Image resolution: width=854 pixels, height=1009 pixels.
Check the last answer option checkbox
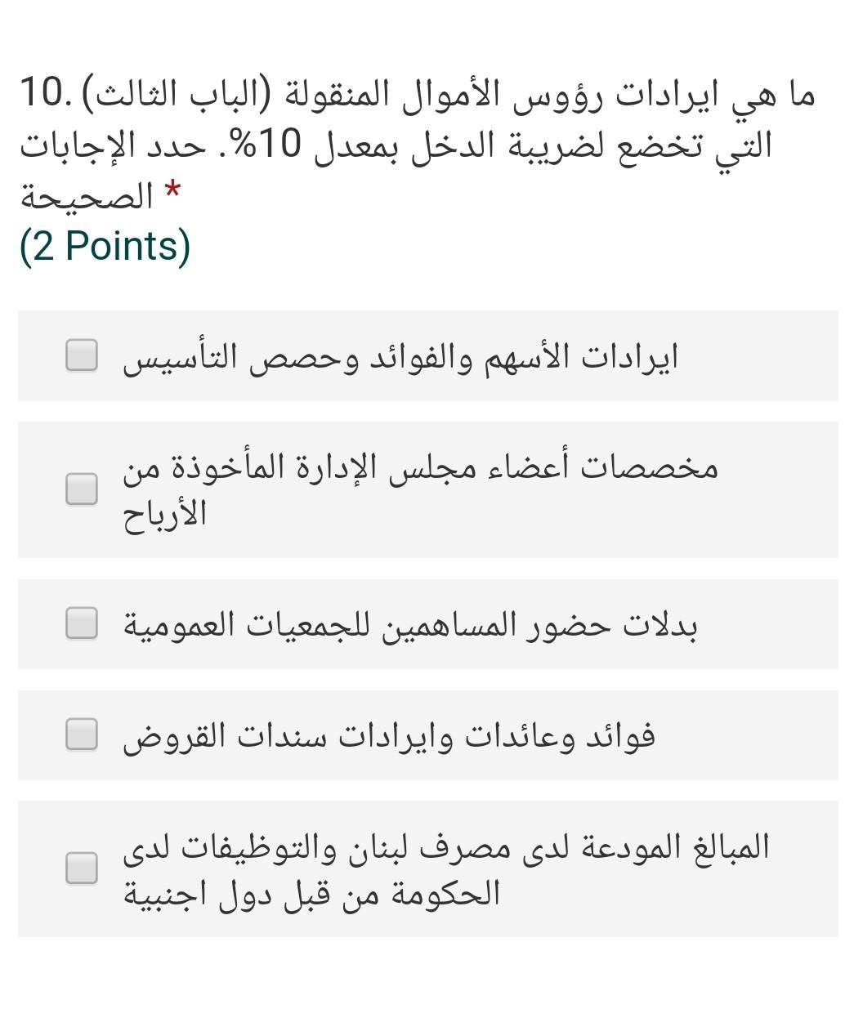click(x=81, y=868)
